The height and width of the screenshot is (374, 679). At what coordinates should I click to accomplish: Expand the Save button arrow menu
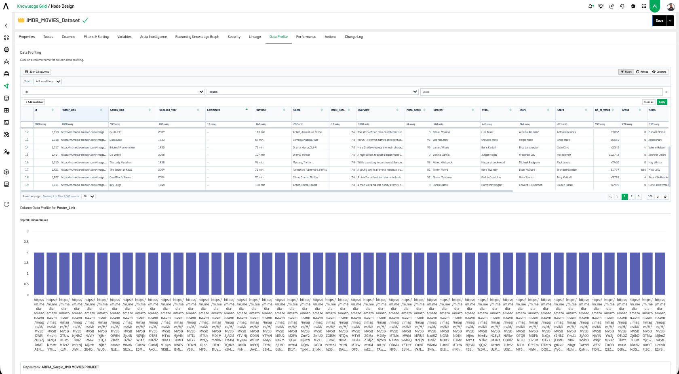[670, 21]
